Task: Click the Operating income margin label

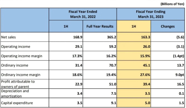Action: [22, 56]
